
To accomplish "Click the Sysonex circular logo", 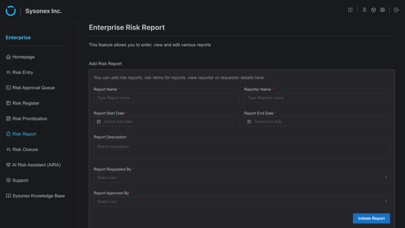I will [11, 11].
